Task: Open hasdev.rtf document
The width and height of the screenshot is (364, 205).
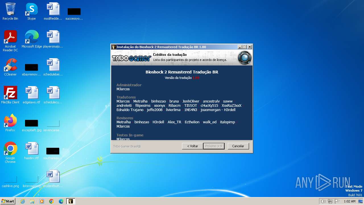Action: pyautogui.click(x=32, y=151)
